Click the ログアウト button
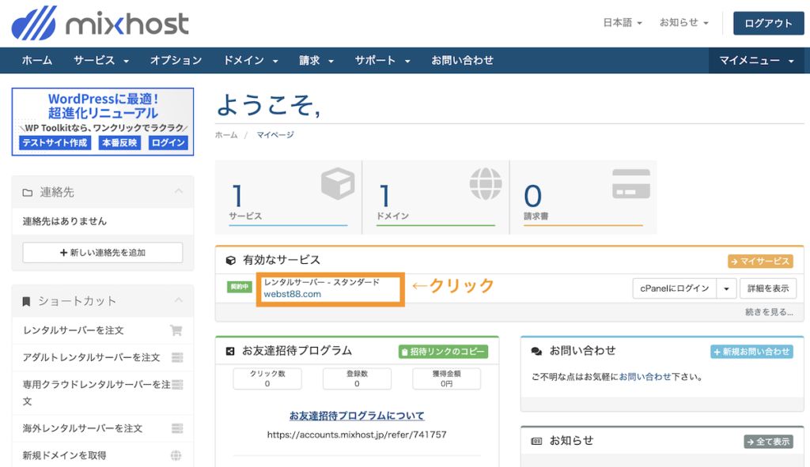Image resolution: width=810 pixels, height=467 pixels. 768,23
